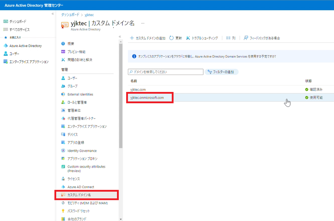Image resolution: width=334 pixels, height=221 pixels.
Task: Click the プレビュー機能 icon
Action: (63, 52)
